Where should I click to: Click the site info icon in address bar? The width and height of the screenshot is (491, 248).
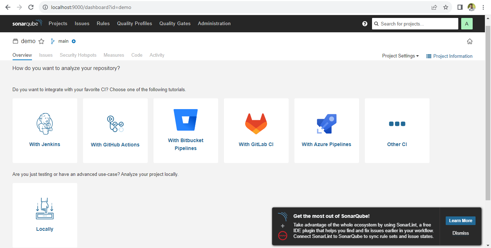45,7
